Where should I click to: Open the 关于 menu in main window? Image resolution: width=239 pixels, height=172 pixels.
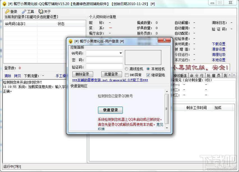[45, 11]
